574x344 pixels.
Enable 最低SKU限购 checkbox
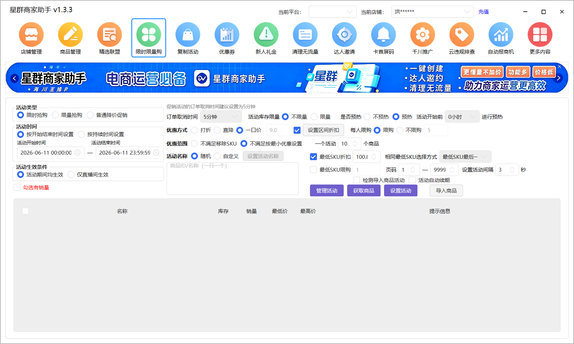tap(313, 170)
